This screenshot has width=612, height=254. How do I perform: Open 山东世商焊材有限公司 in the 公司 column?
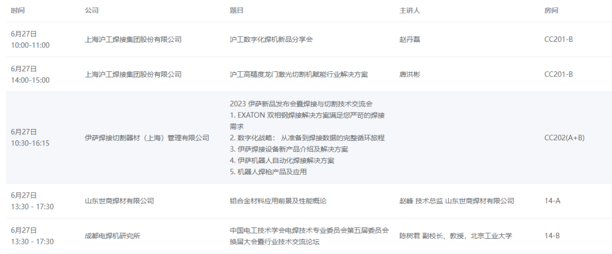tap(119, 201)
